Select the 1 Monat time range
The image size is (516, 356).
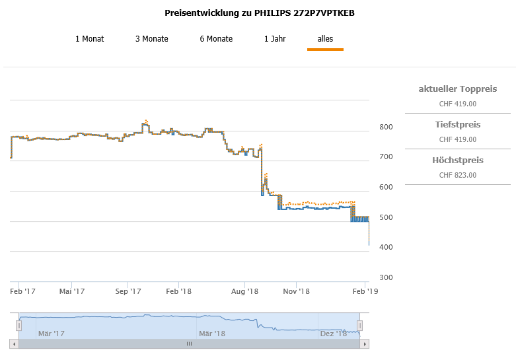(89, 39)
